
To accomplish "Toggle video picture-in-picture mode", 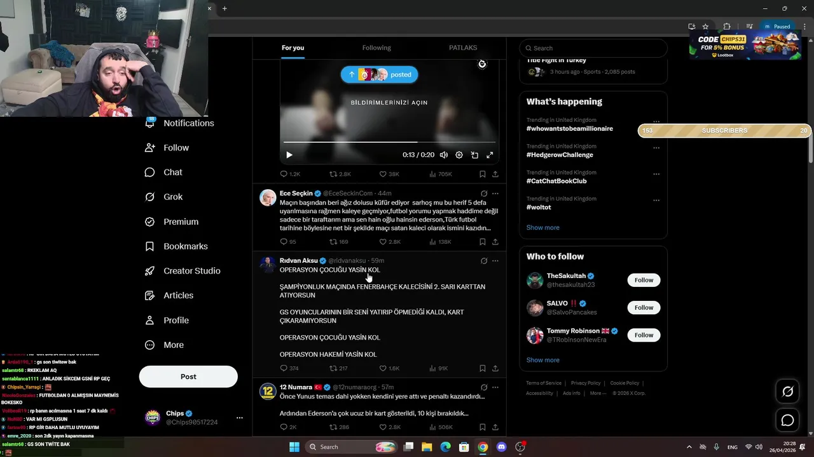I will (x=474, y=155).
